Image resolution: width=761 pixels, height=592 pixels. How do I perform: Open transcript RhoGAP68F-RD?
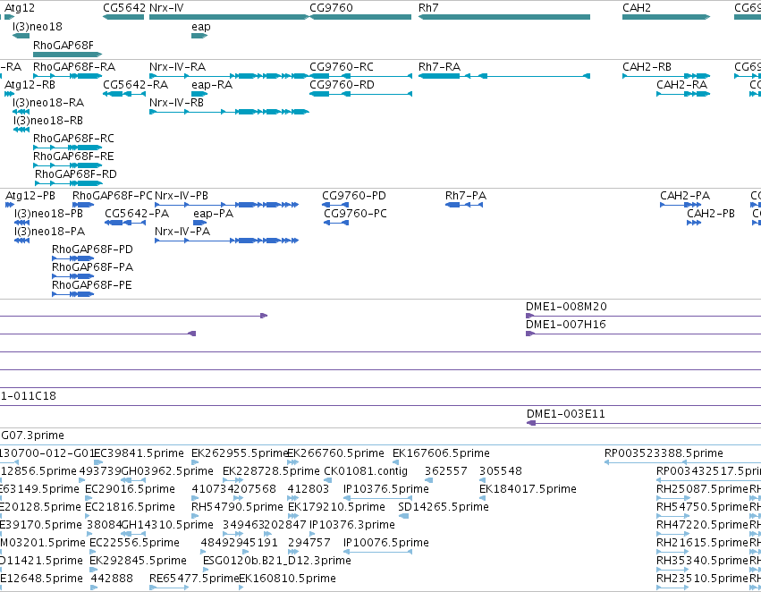[76, 173]
